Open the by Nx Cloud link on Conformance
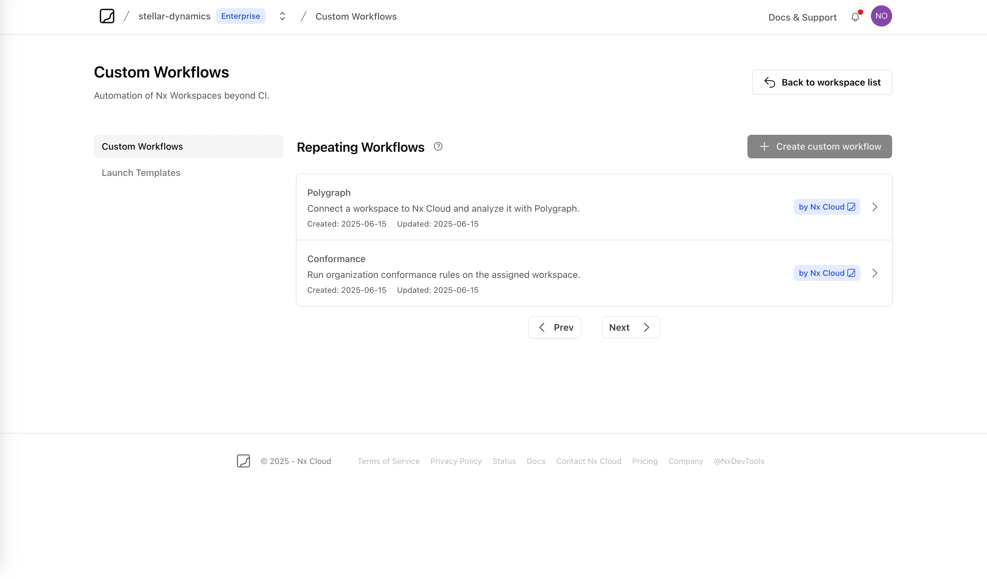The image size is (987, 579). (826, 273)
